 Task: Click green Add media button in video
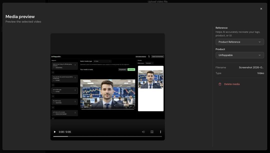click(131, 69)
